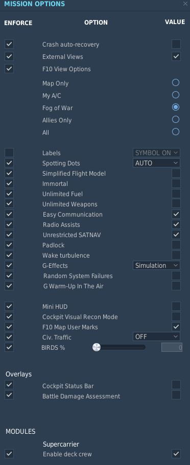Select the Map Only radio button
The width and height of the screenshot is (190, 465).
pos(176,82)
